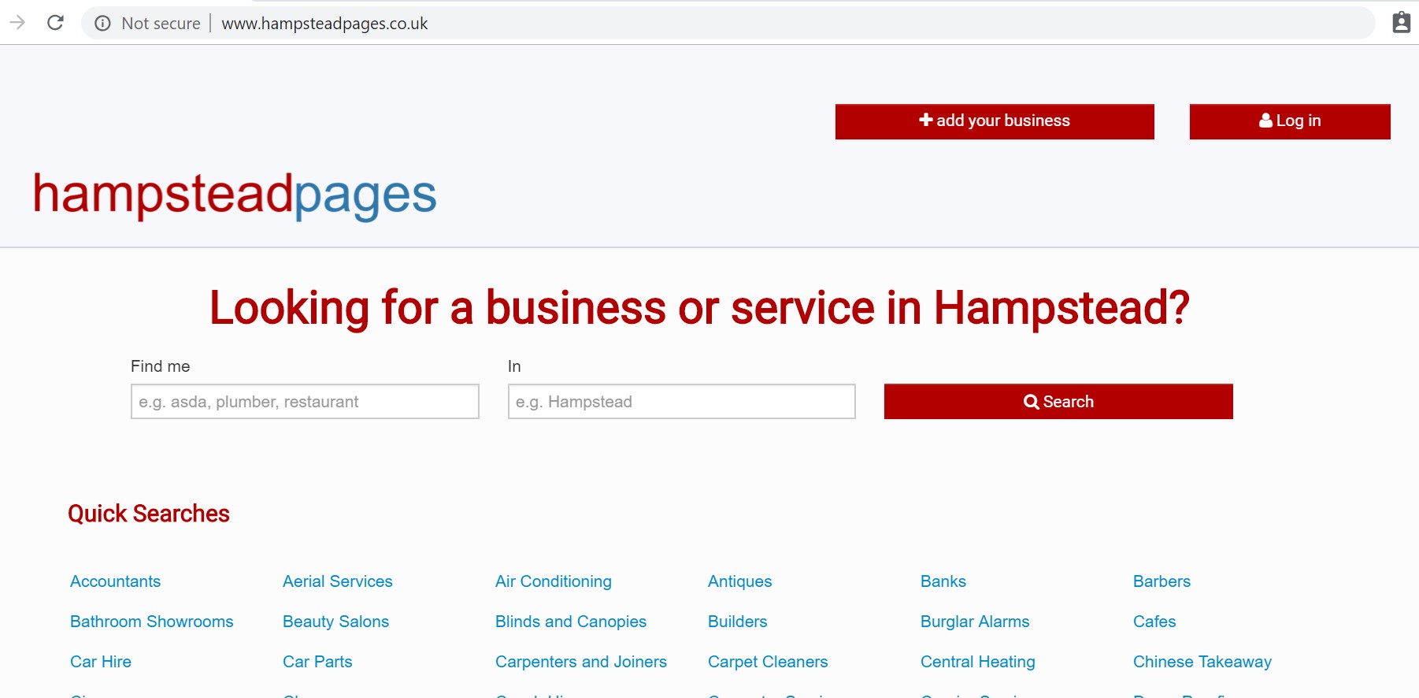Select the address bar URL
Viewport: 1419px width, 698px height.
324,24
